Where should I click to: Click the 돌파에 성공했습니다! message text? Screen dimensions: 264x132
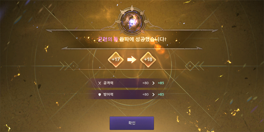(143, 40)
